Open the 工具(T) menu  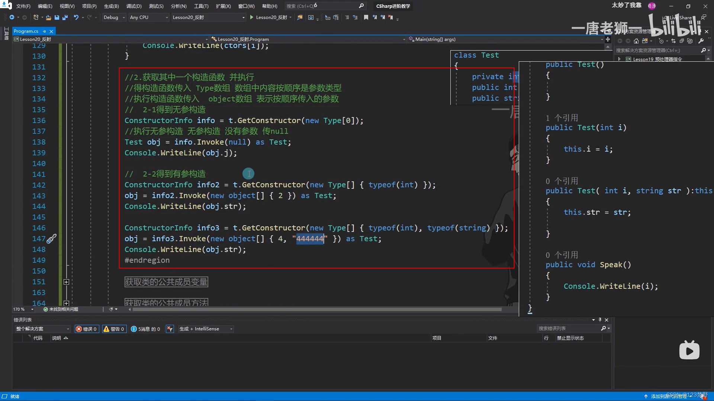[201, 6]
